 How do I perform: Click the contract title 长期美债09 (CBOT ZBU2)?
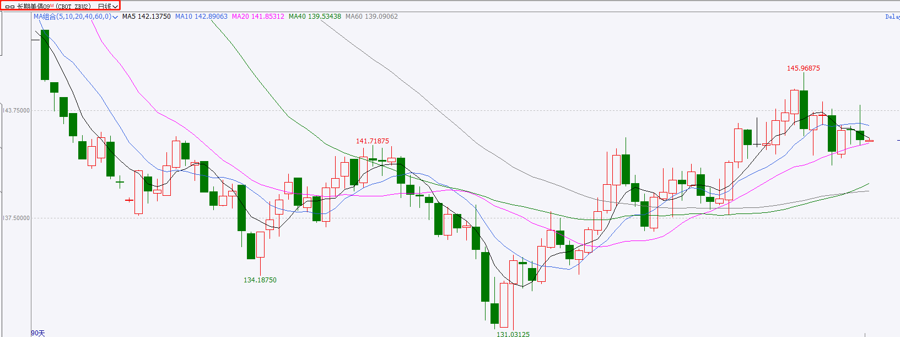[x=53, y=7]
